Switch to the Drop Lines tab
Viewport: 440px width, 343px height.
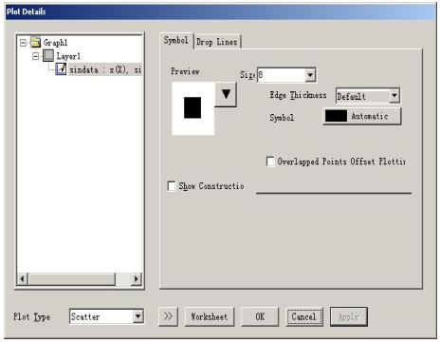click(x=217, y=42)
